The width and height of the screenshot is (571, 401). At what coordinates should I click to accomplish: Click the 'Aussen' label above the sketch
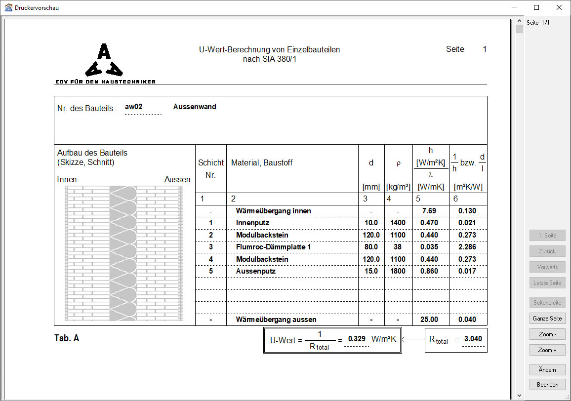(177, 180)
